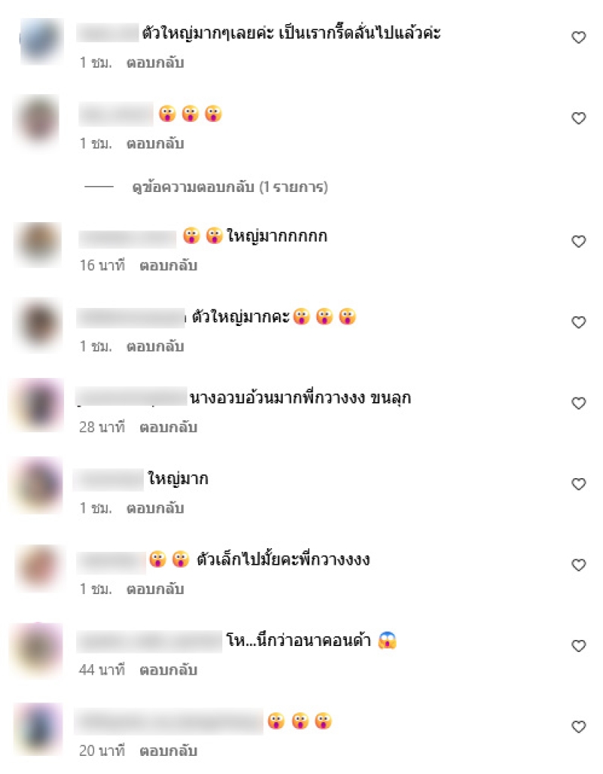Screen dimensions: 603x774
Task: Click 'ตอบกลับ' under the 44 นาที comment
Action: pyautogui.click(x=168, y=670)
